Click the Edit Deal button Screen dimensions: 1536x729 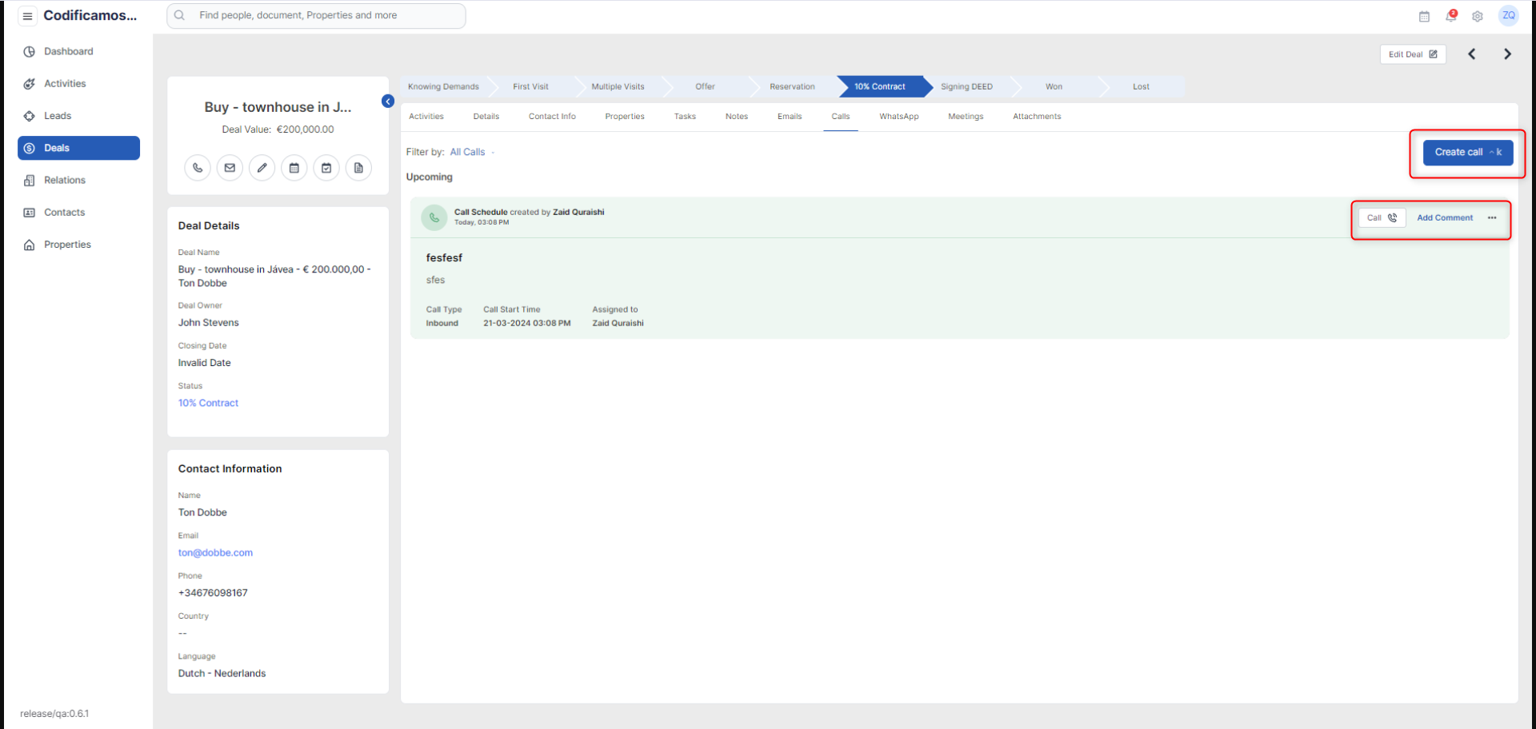coord(1412,54)
